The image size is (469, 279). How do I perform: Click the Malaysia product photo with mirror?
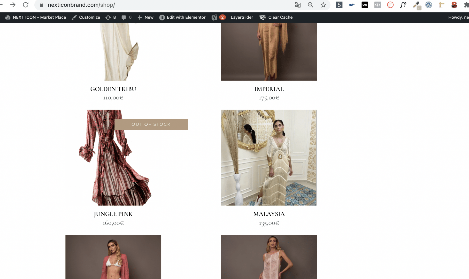click(x=269, y=158)
